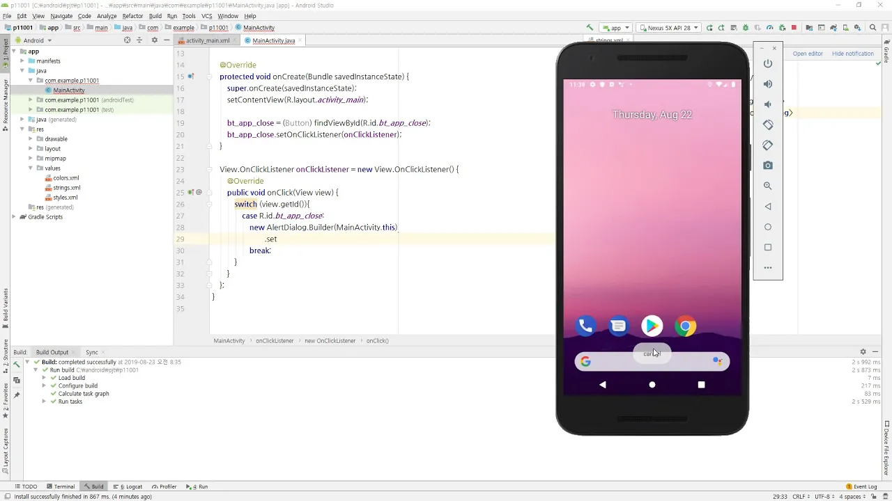The width and height of the screenshot is (892, 501).
Task: Click the Google search bar on emulator
Action: (652, 361)
